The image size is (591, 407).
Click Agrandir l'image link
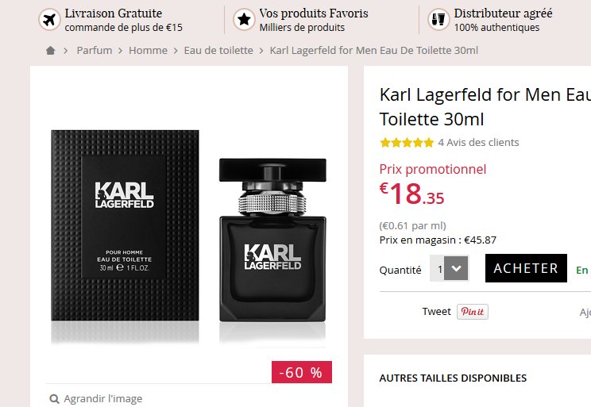coord(103,399)
